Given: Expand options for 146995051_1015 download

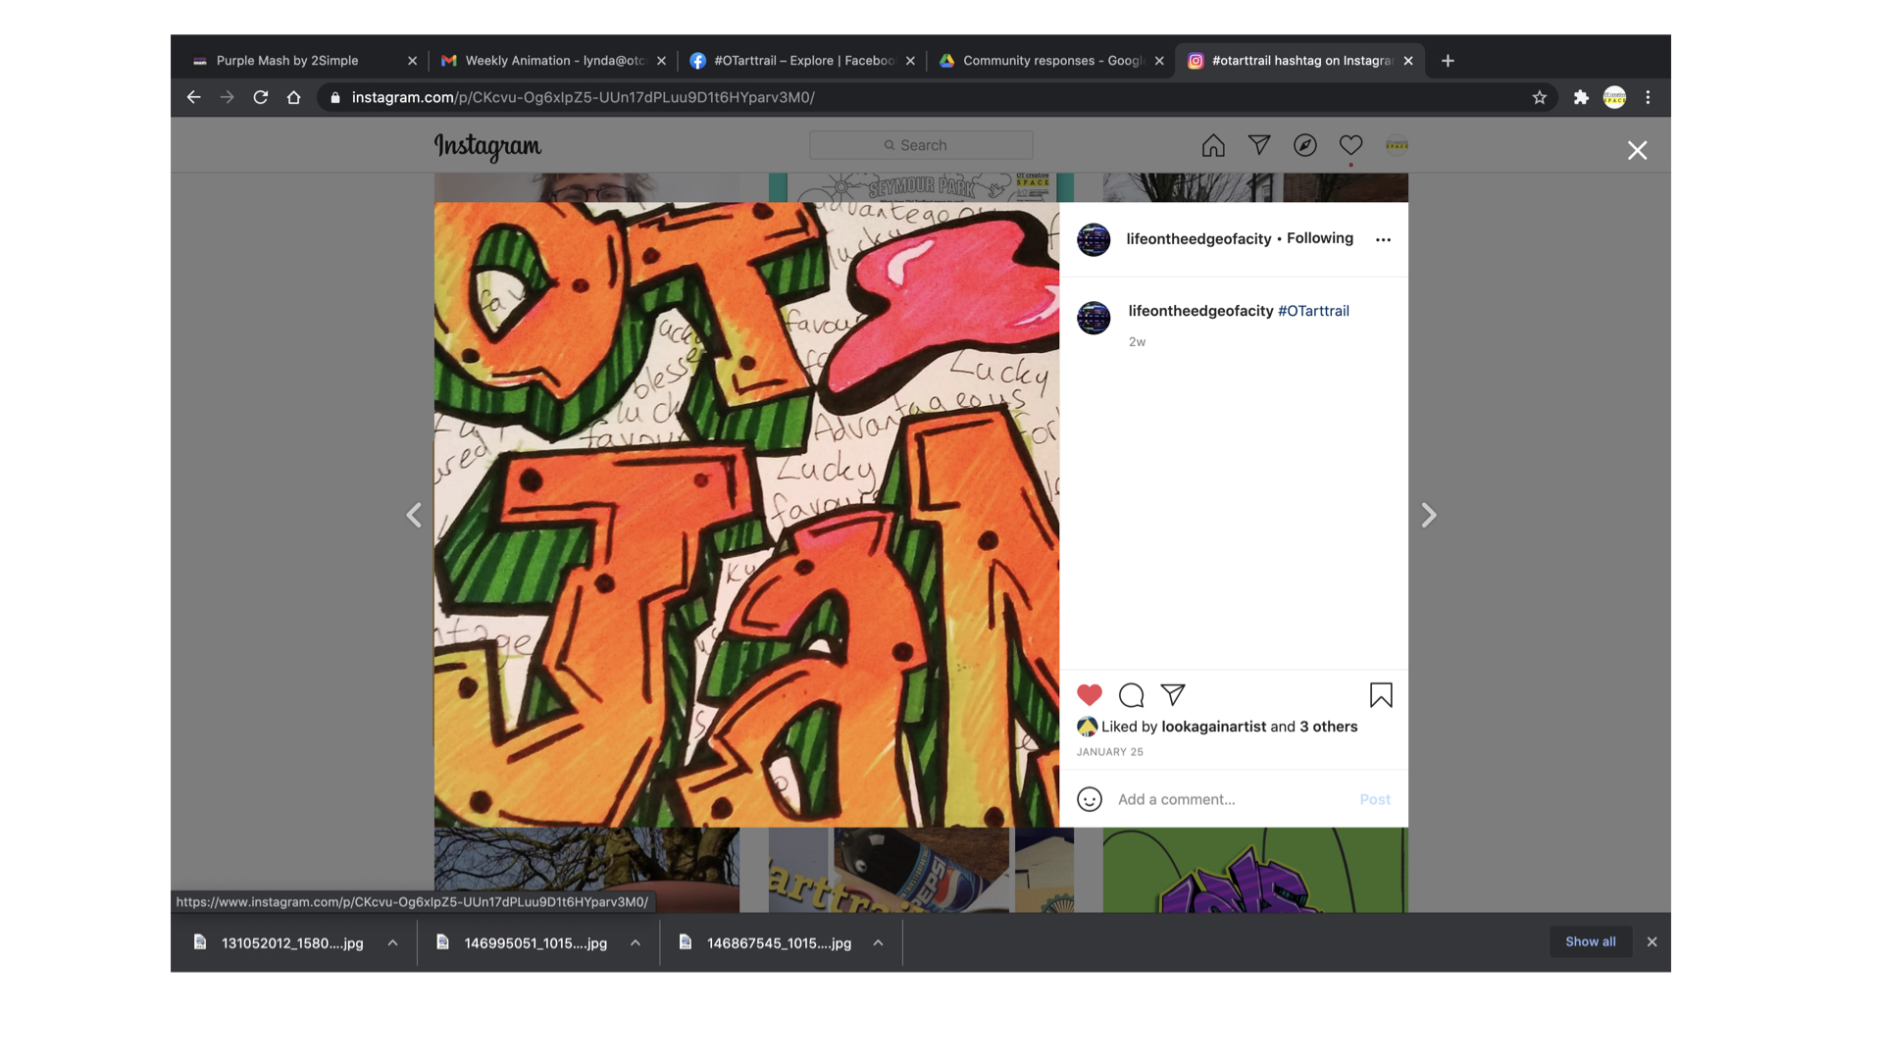Looking at the screenshot, I should point(636,942).
